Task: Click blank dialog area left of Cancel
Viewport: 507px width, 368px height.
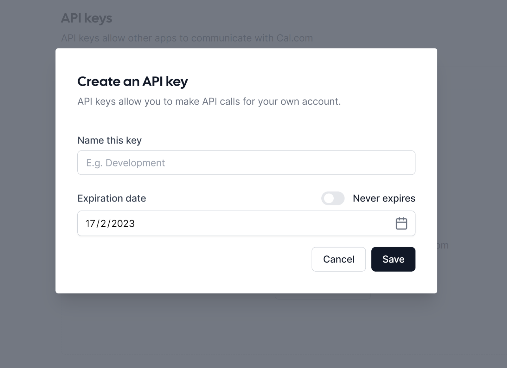Action: point(190,259)
